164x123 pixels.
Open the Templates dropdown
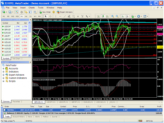click(146, 16)
